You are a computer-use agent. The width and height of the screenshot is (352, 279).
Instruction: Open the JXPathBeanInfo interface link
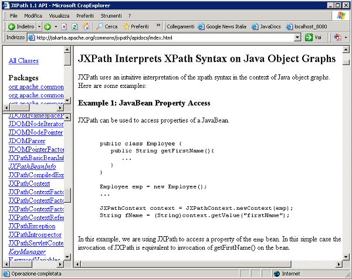tap(32, 166)
